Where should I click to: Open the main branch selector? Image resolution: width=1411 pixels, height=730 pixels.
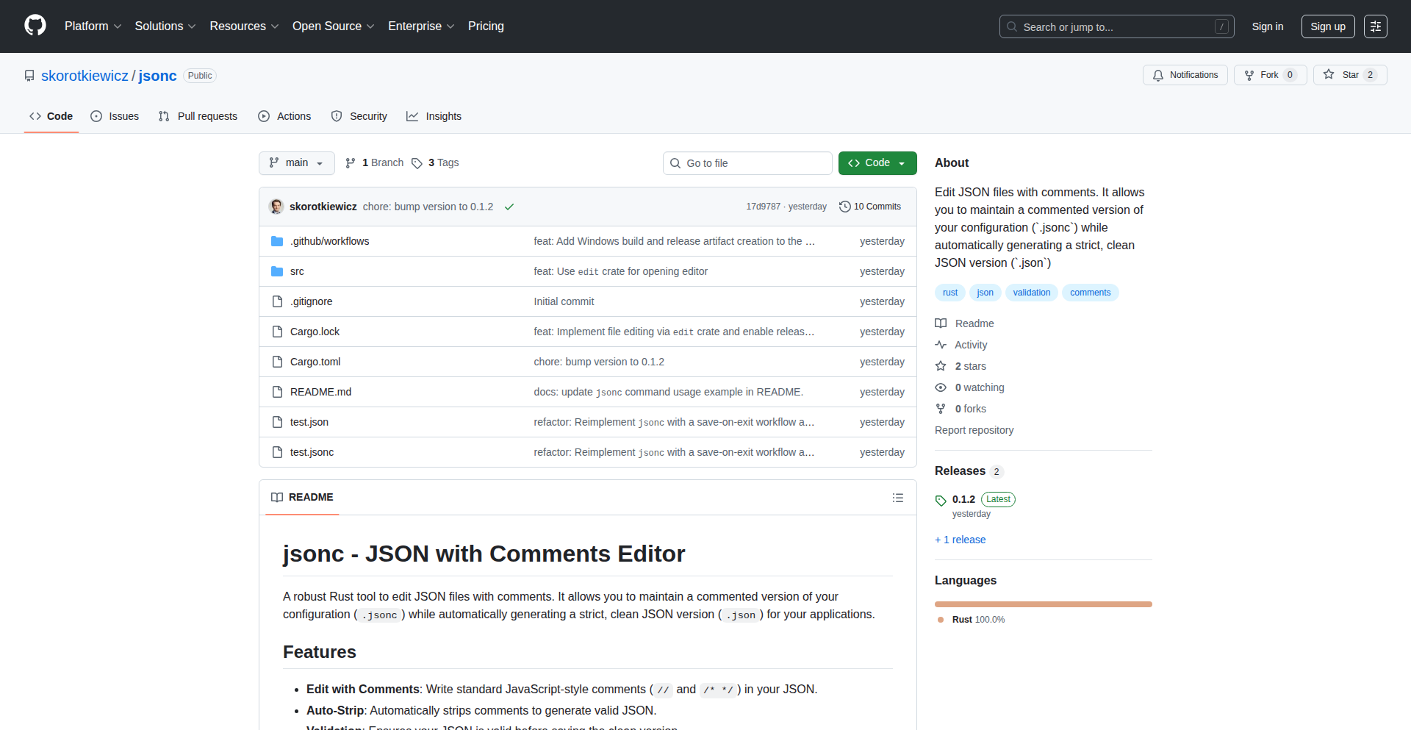tap(296, 162)
